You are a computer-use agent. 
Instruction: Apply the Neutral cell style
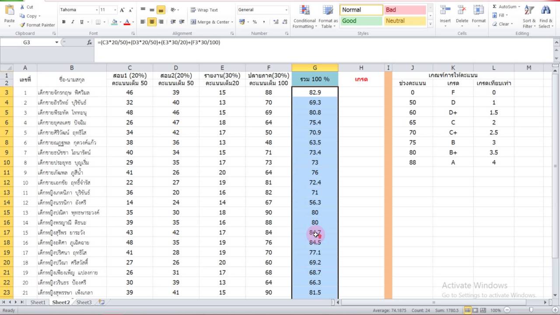click(x=405, y=21)
